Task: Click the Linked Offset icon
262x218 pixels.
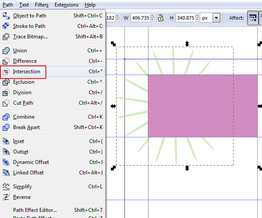Action: click(6, 173)
